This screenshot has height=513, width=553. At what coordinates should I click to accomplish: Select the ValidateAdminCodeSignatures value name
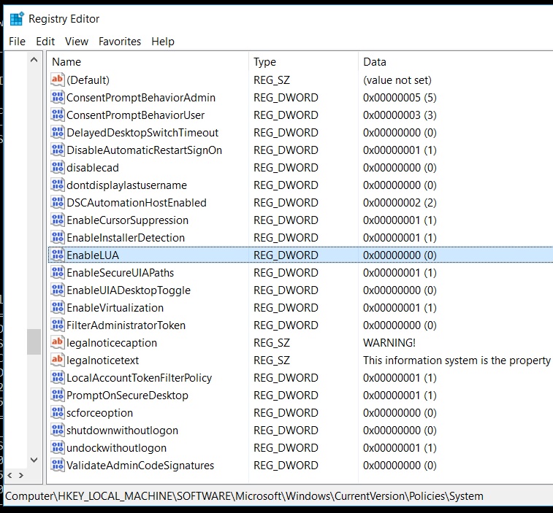[140, 466]
